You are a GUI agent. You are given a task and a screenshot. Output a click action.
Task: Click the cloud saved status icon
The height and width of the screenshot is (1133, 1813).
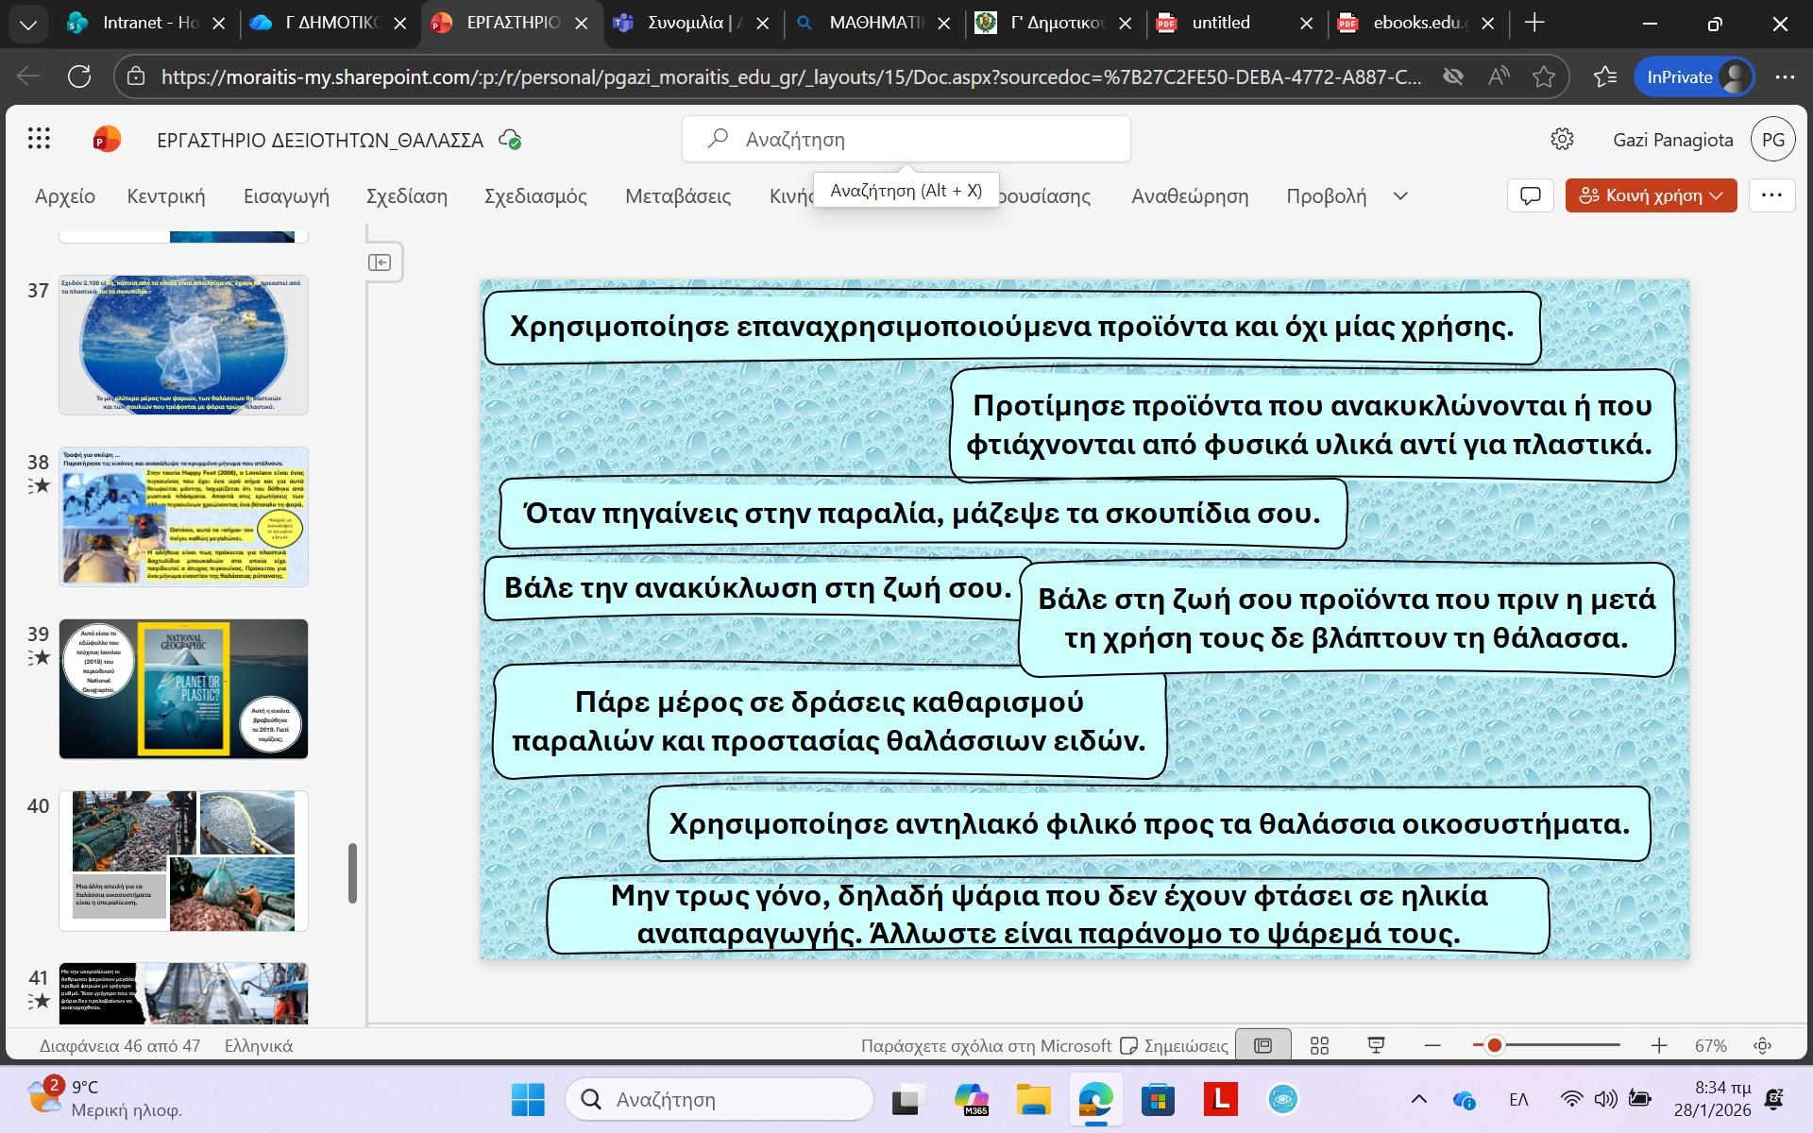pos(510,140)
